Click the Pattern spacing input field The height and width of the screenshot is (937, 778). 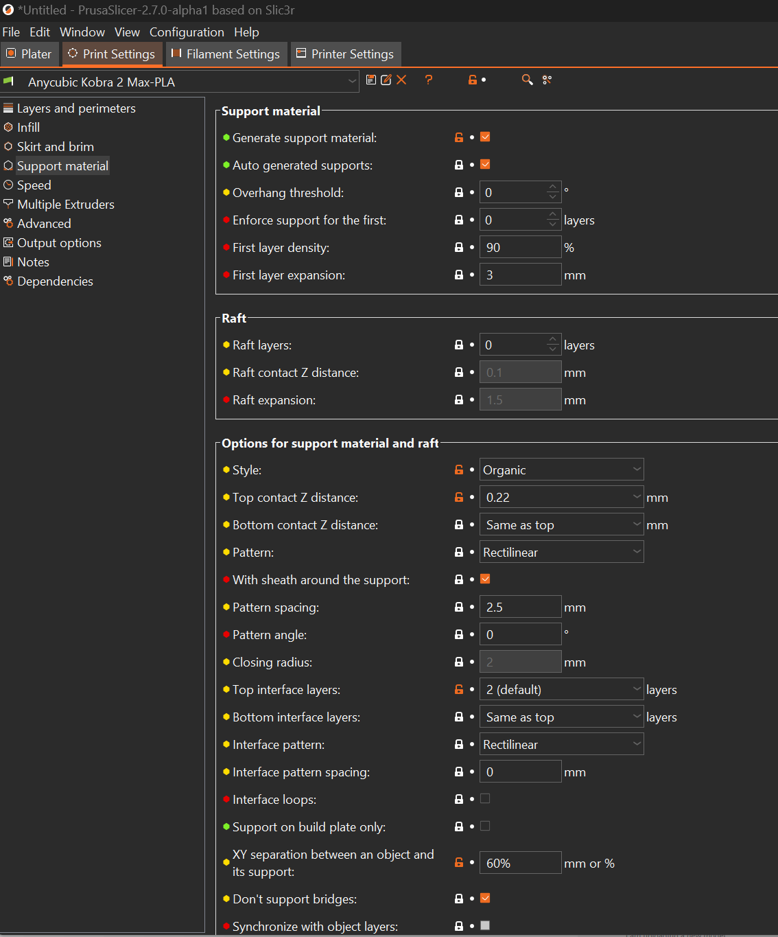(x=520, y=608)
